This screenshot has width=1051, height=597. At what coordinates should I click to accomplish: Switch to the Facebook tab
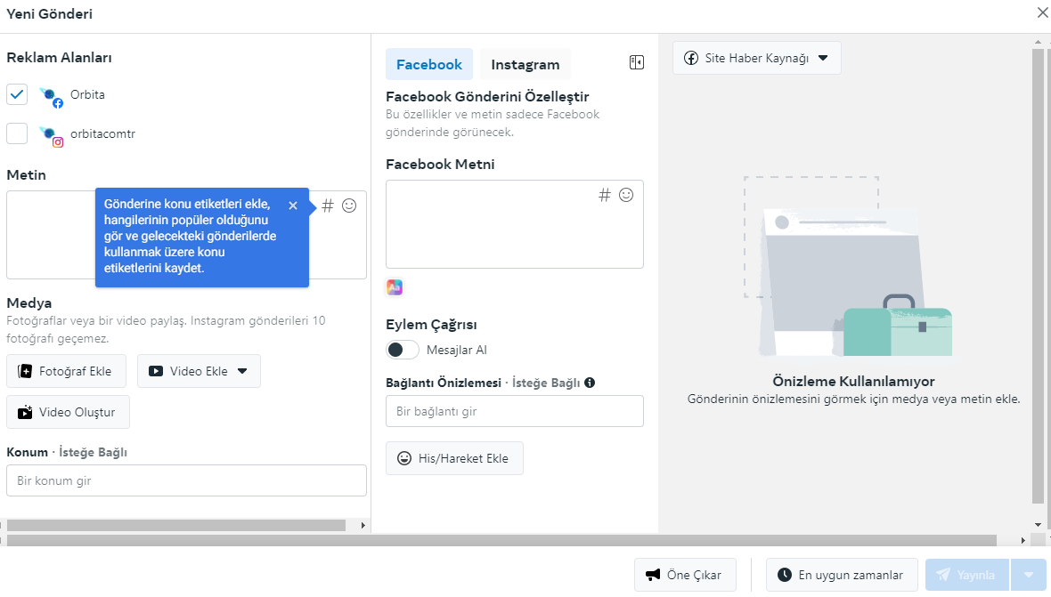429,64
